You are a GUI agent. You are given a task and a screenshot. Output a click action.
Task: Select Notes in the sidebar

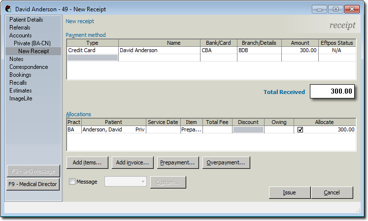coord(16,59)
